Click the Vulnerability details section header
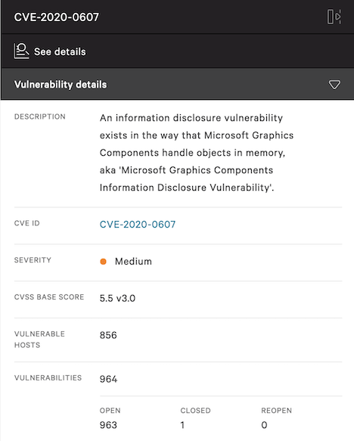Image resolution: width=354 pixels, height=441 pixels. [178, 84]
